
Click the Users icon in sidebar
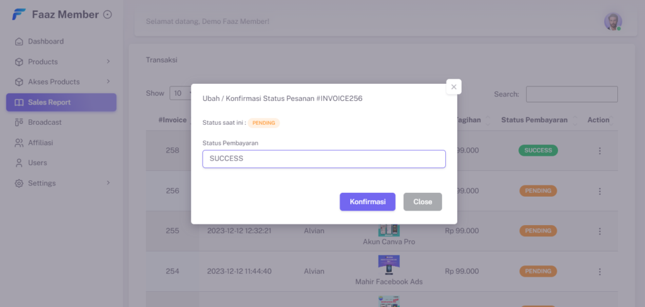[x=19, y=163]
